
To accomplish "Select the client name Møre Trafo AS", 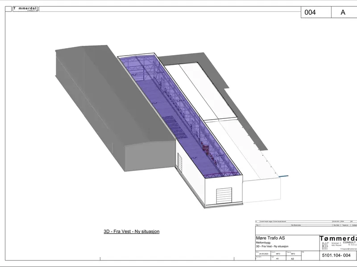I will pos(270,238).
